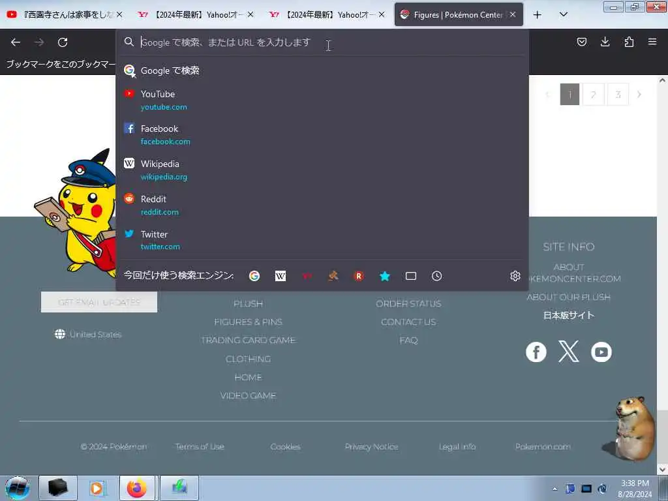Open the Figures & Pins footer link
The image size is (668, 501).
coord(249,322)
